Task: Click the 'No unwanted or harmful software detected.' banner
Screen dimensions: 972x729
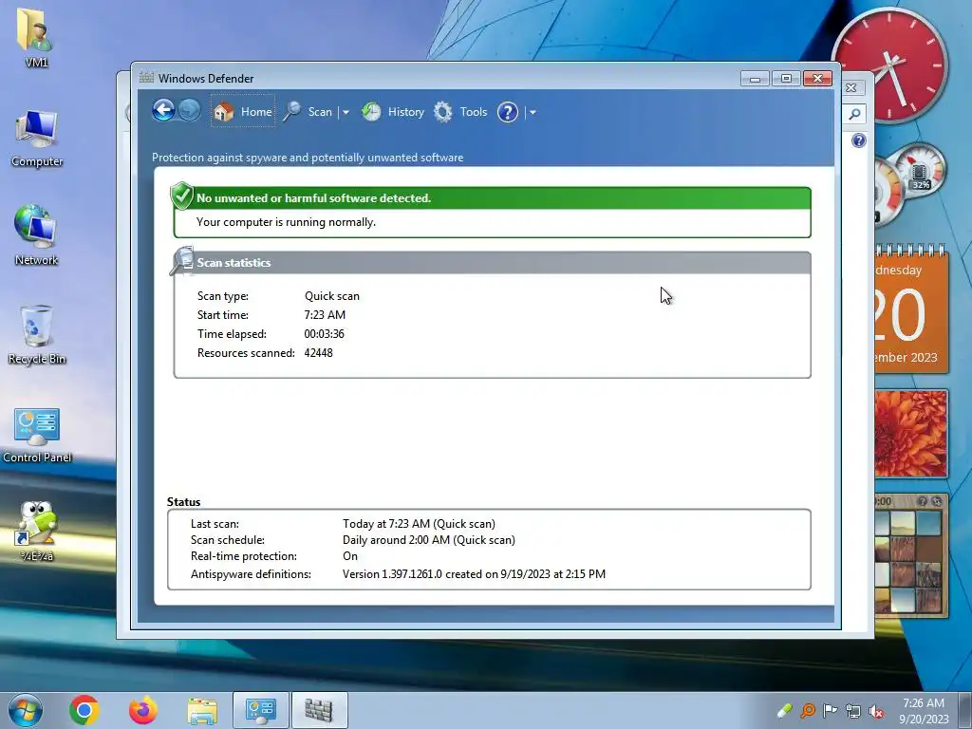Action: [493, 198]
